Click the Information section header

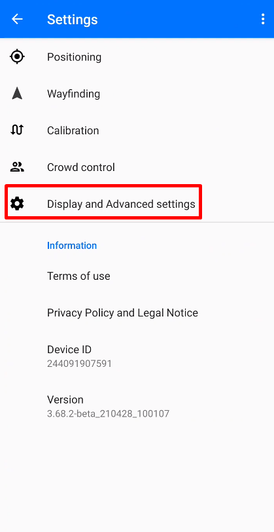click(72, 245)
